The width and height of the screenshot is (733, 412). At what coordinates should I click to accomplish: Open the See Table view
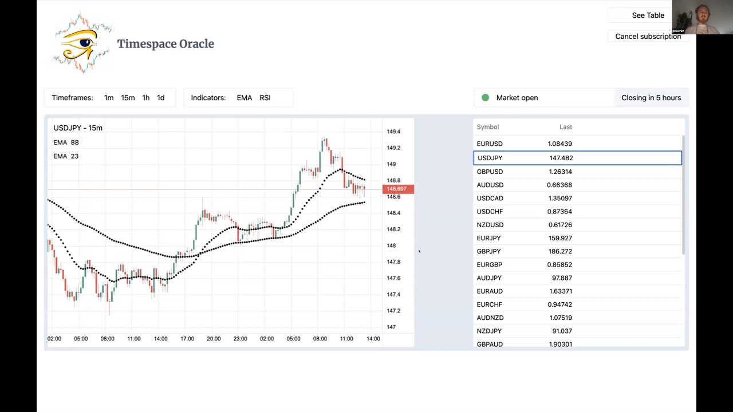[648, 15]
